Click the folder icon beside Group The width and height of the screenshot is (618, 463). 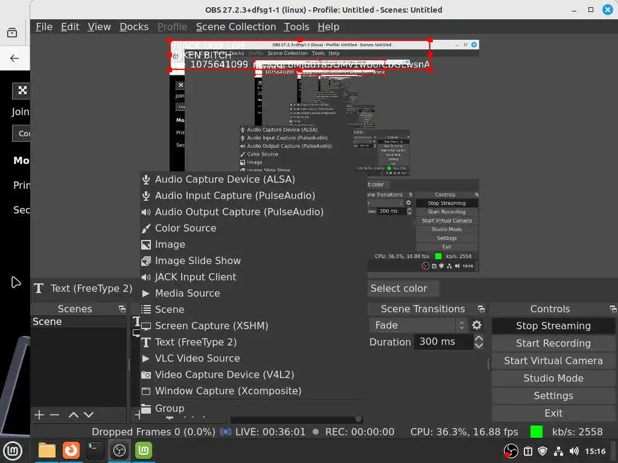pyautogui.click(x=146, y=408)
